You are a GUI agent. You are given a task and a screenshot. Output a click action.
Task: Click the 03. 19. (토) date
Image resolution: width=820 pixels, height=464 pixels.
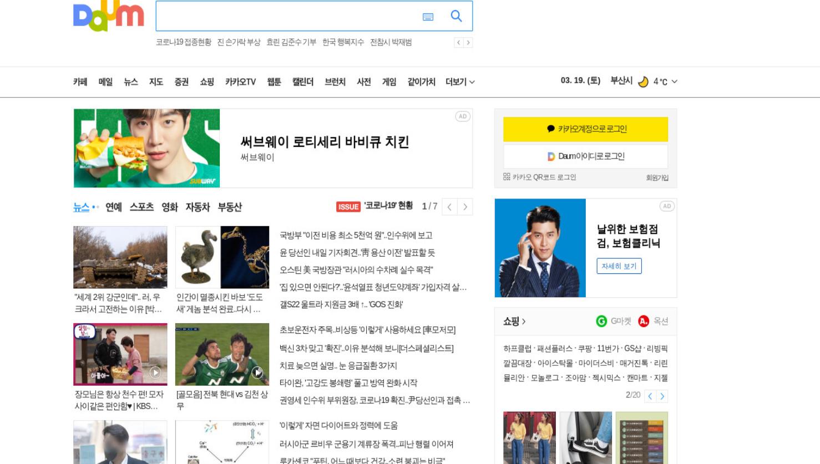click(x=580, y=81)
